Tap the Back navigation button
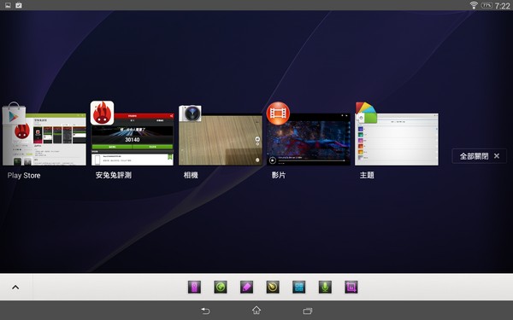 [x=205, y=311]
